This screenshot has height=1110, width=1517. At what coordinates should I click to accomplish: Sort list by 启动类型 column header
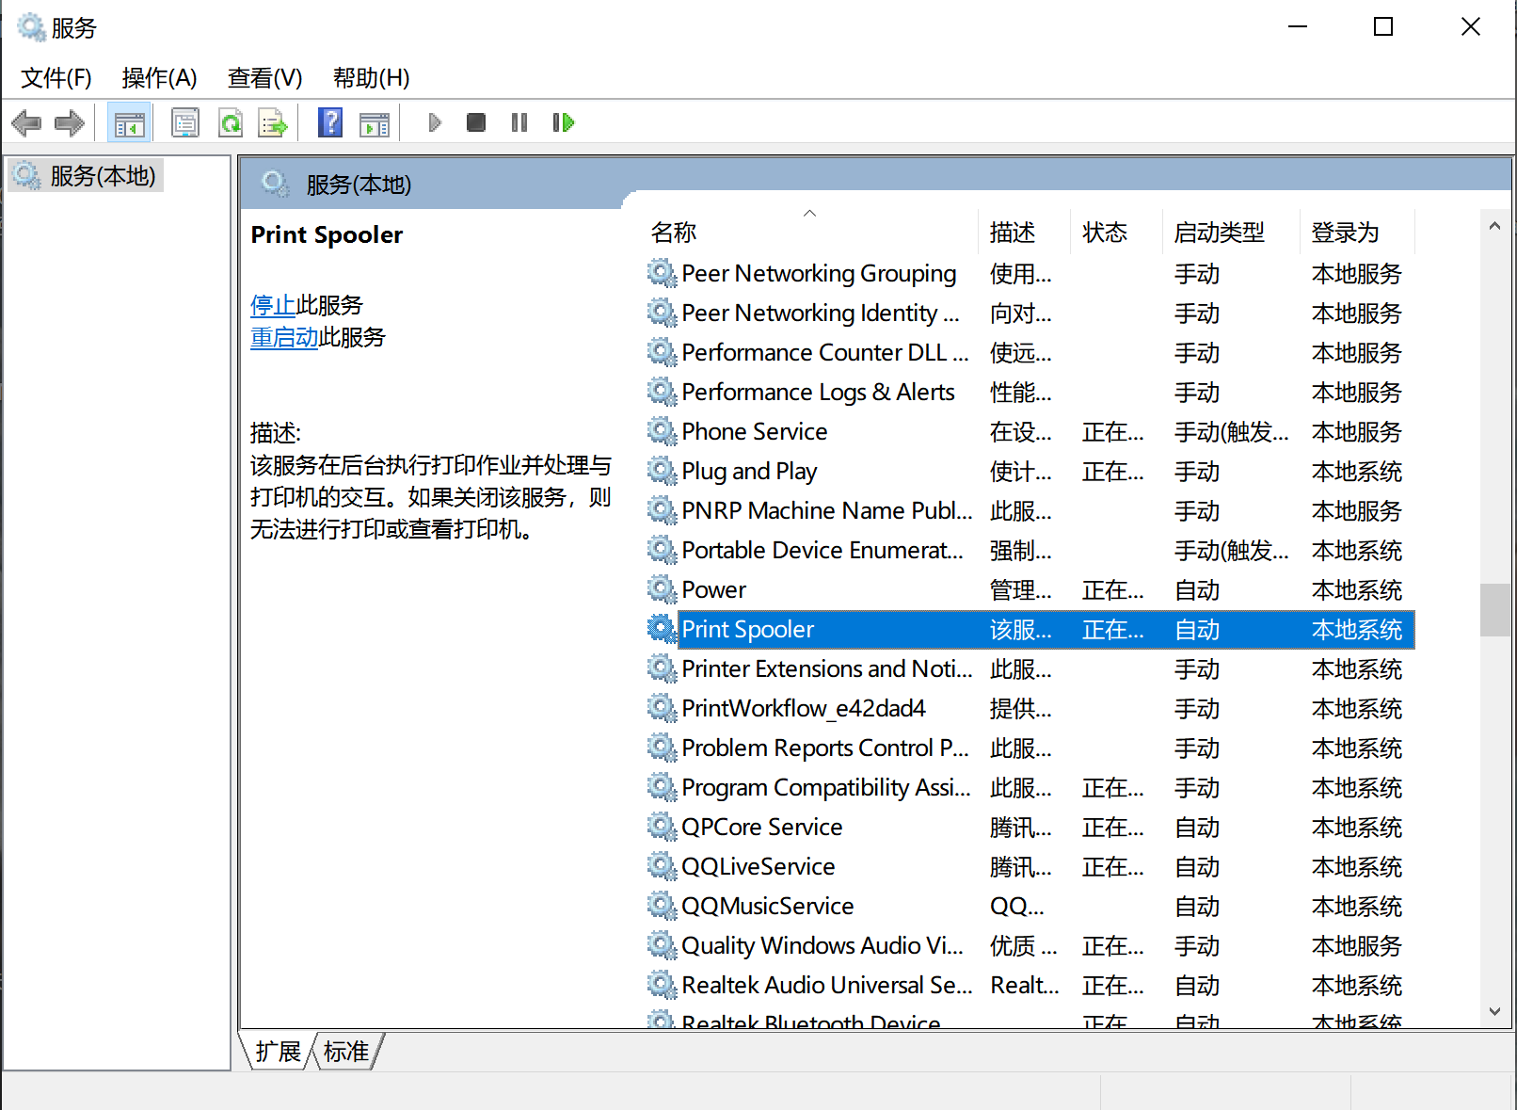(x=1219, y=233)
